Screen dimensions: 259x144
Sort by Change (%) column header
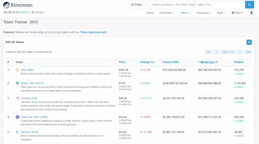click(x=147, y=62)
